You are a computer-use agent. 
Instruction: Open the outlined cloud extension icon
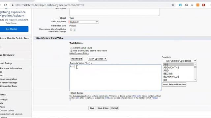tap(186, 5)
